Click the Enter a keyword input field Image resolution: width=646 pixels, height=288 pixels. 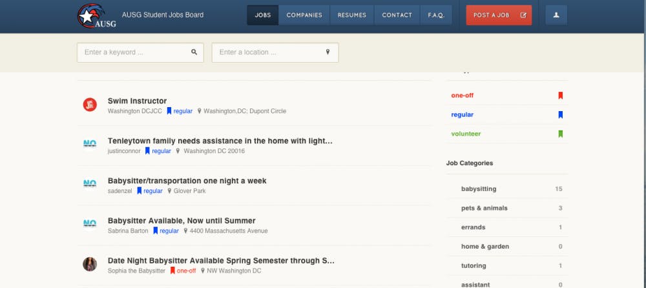tap(134, 52)
